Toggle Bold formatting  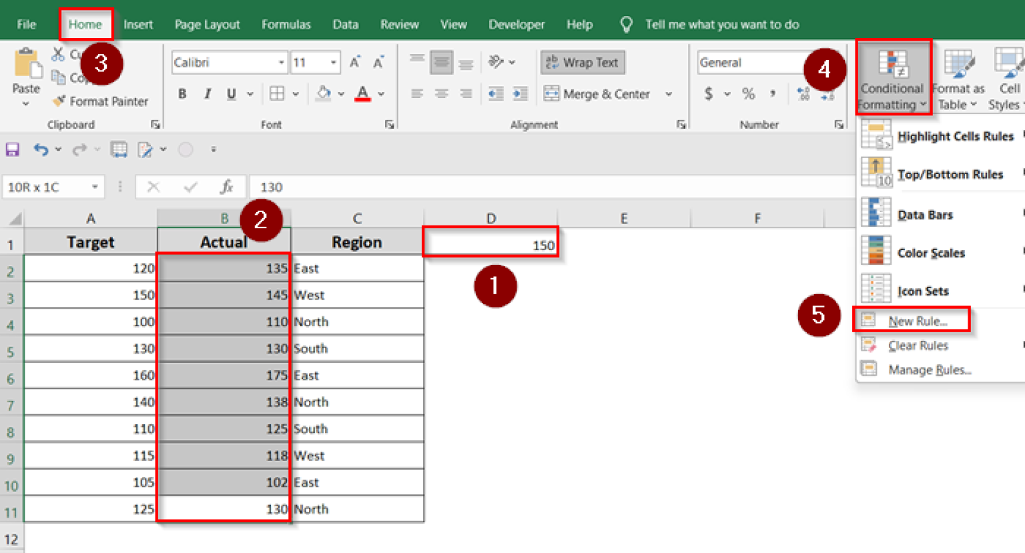[182, 93]
